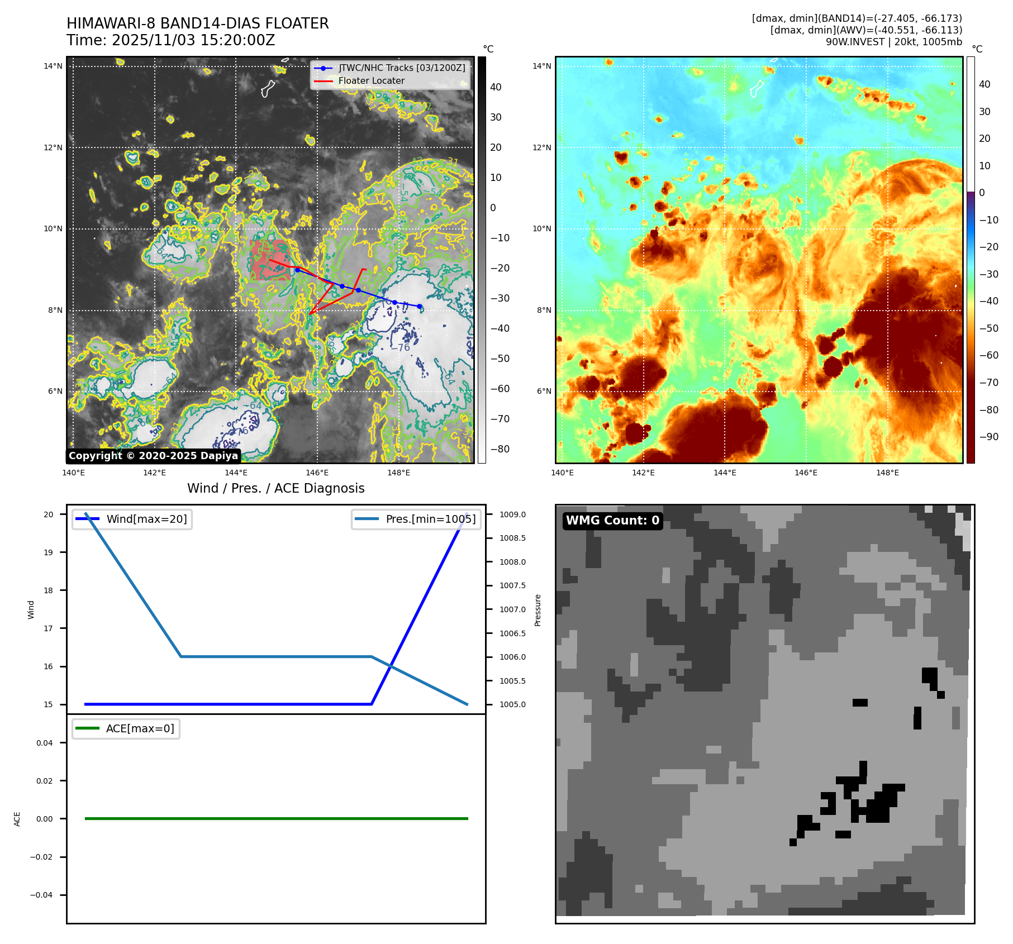Click the red shaded box on the grayscale map
This screenshot has width=1013, height=944.
270,260
